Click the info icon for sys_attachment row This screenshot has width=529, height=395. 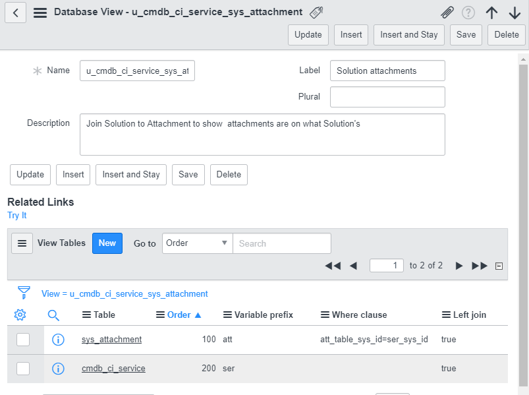58,340
